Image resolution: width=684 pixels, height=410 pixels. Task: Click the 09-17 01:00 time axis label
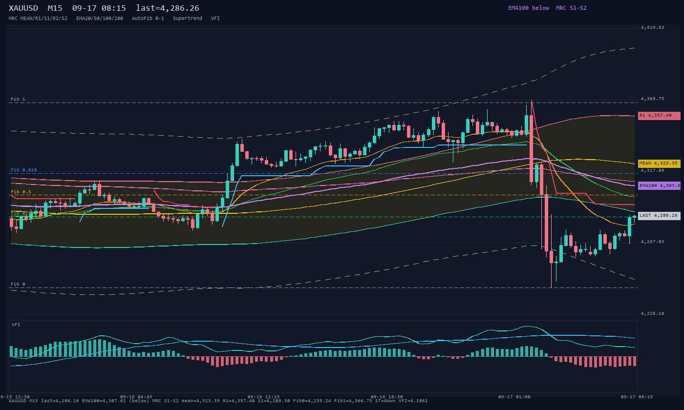514,397
